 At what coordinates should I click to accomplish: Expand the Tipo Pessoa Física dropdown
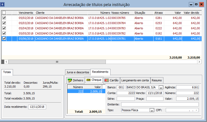click(x=152, y=110)
